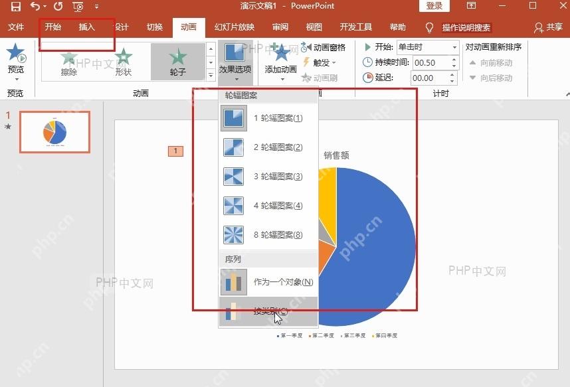
Task: Open the 帮助 tab
Action: tap(397, 27)
